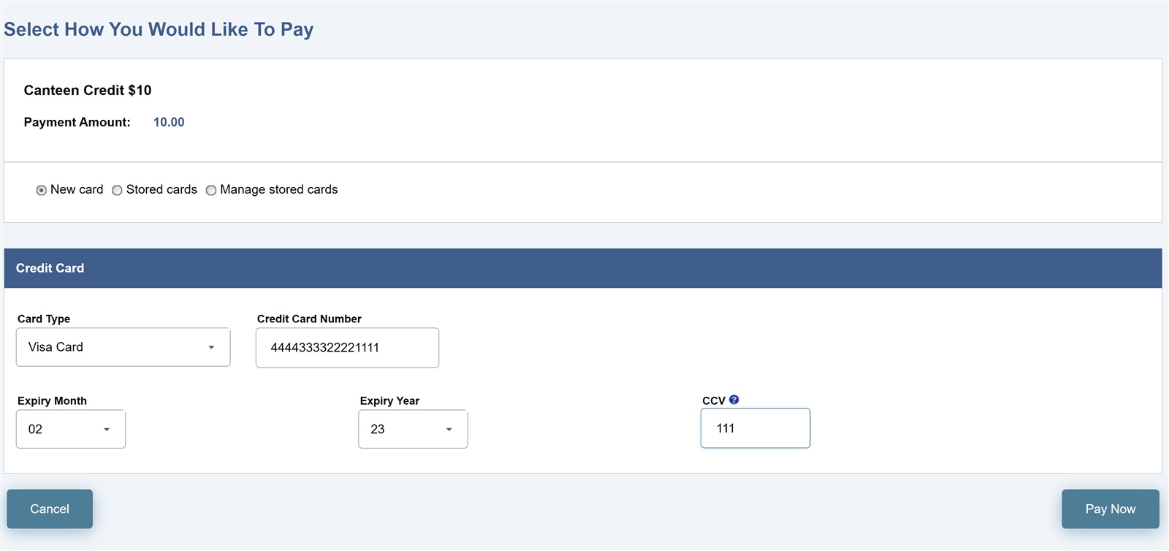Click into the CCV input box

tap(755, 428)
